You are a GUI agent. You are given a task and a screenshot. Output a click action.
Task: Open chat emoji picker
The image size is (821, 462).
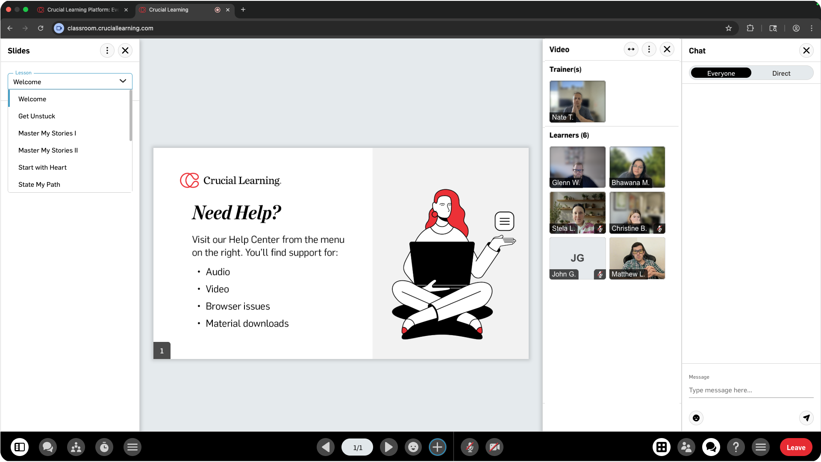point(696,418)
